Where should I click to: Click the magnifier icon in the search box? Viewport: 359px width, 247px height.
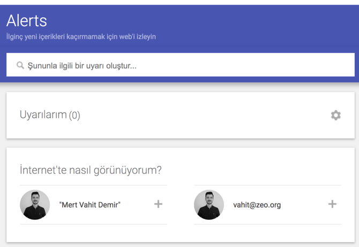(x=20, y=65)
